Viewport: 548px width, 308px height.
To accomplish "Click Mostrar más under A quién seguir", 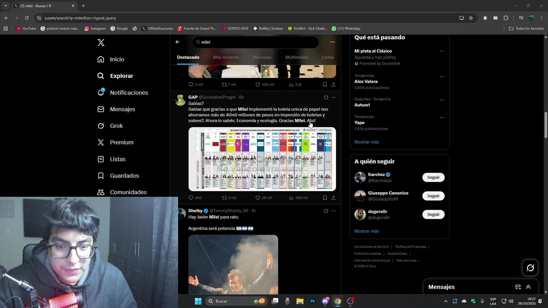I will coord(366,231).
